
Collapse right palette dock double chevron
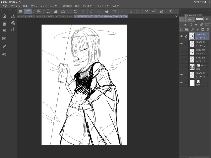point(209,10)
